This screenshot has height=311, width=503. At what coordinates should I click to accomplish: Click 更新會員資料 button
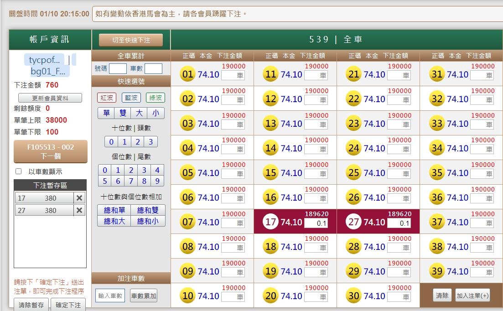tap(50, 98)
